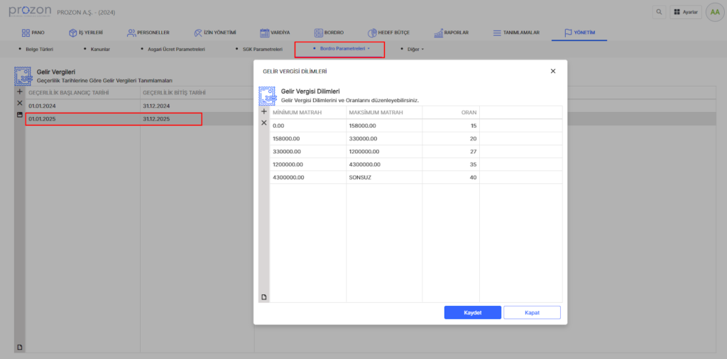The width and height of the screenshot is (727, 359).
Task: Switch to the Personeller tab
Action: click(148, 33)
